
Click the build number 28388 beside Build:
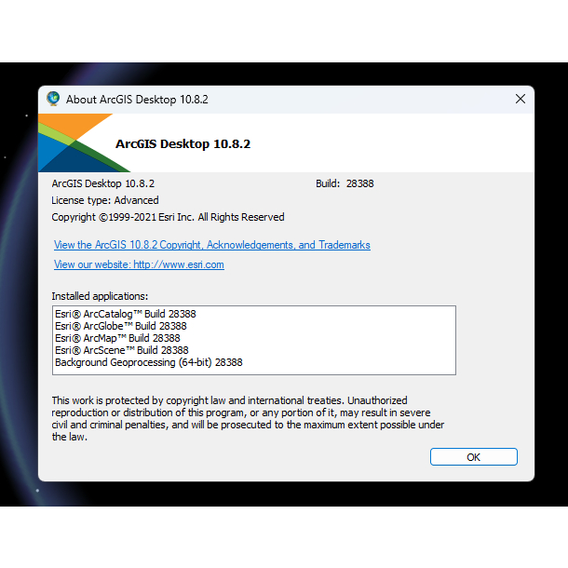359,183
